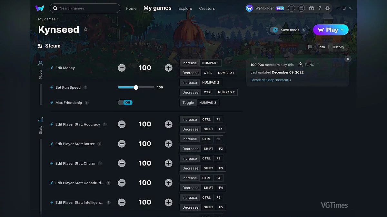387x217 pixels.
Task: Adjust the Set Run Speed slider
Action: (x=136, y=87)
